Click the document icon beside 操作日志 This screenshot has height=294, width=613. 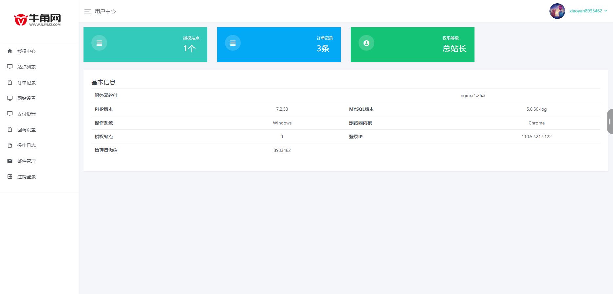(x=10, y=145)
